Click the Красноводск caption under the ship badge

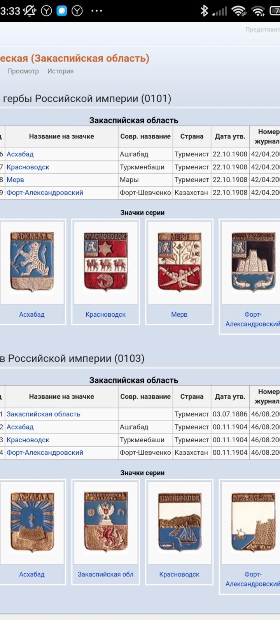179,574
